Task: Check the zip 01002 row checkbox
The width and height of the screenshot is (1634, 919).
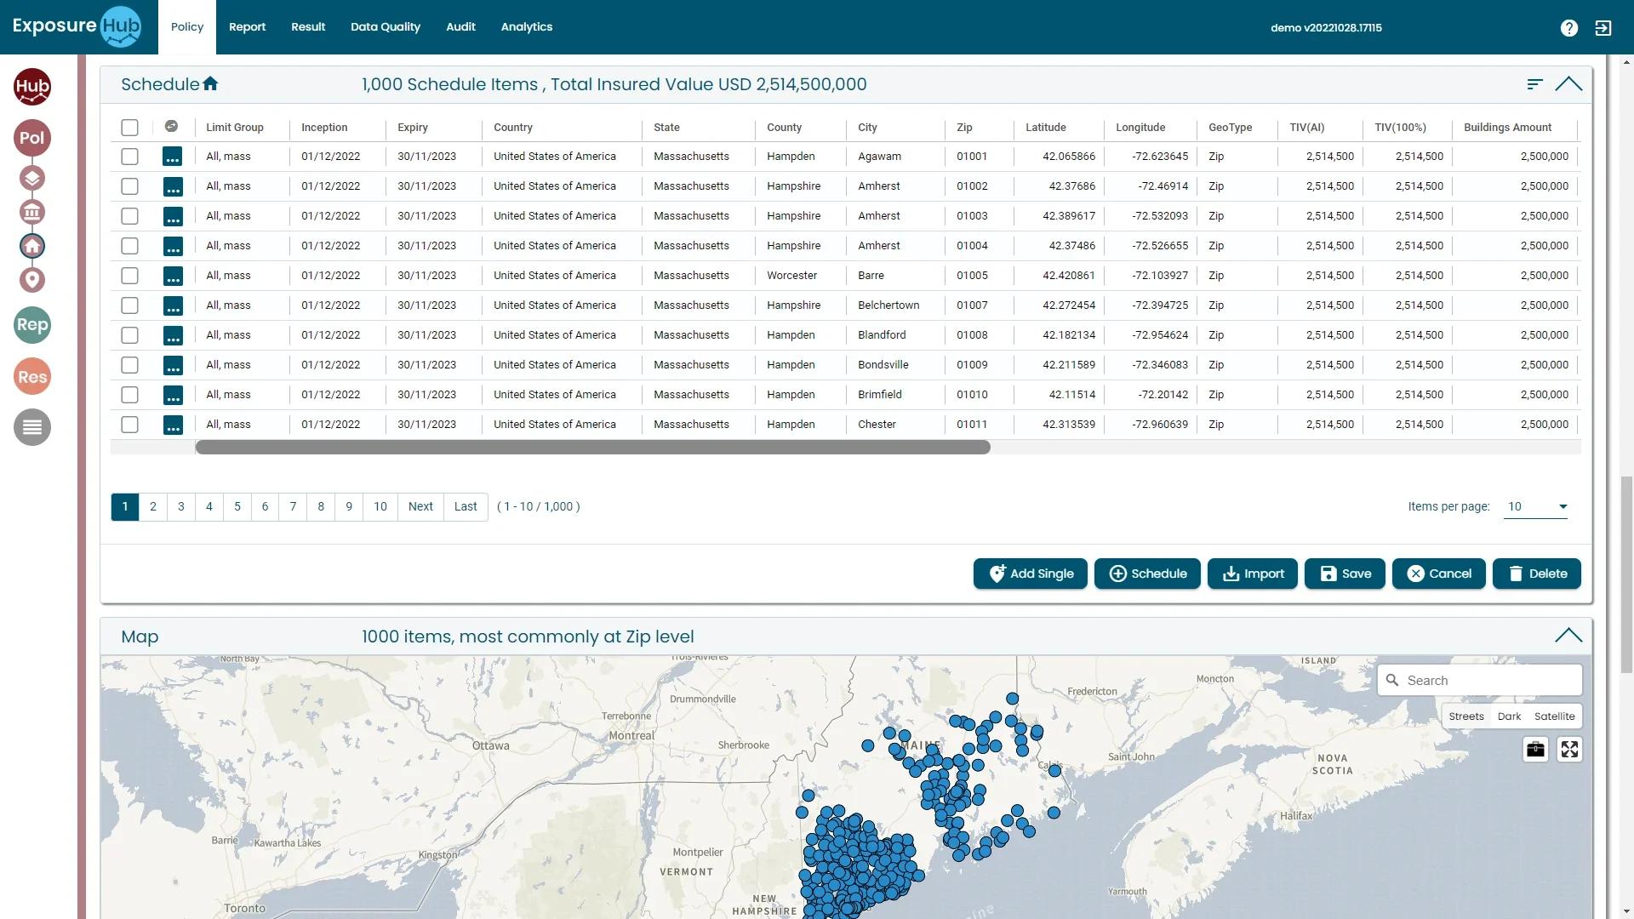Action: (129, 186)
